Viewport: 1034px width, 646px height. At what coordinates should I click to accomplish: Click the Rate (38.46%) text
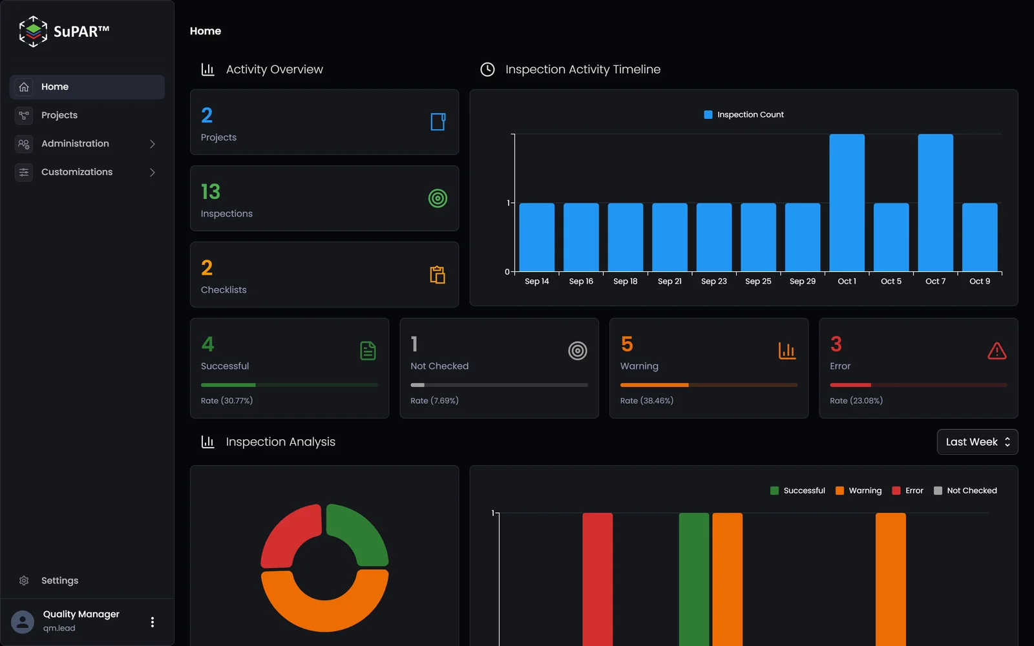coord(647,401)
